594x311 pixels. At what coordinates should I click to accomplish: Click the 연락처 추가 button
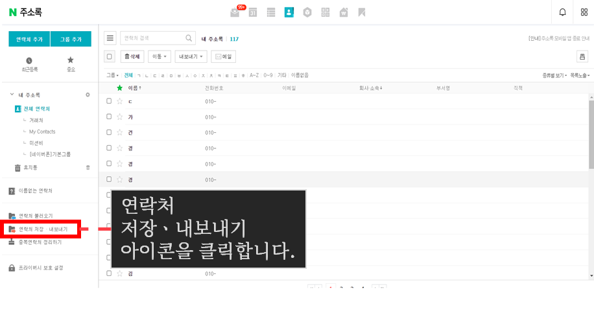tap(29, 39)
